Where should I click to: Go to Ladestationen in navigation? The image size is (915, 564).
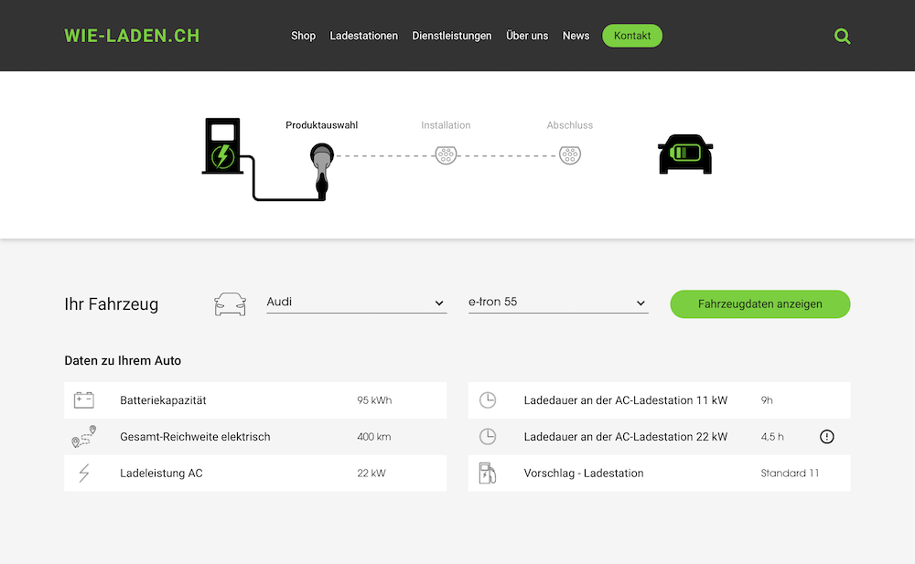363,36
